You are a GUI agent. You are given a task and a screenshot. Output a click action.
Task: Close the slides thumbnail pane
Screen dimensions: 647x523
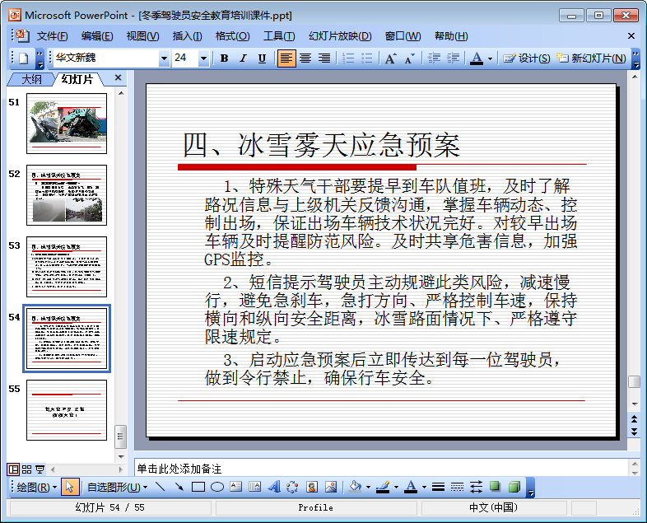[118, 77]
